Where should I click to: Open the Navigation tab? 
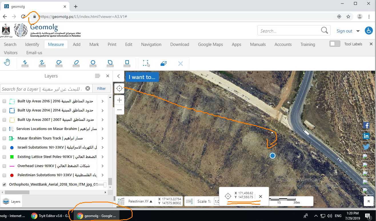[x=151, y=44]
